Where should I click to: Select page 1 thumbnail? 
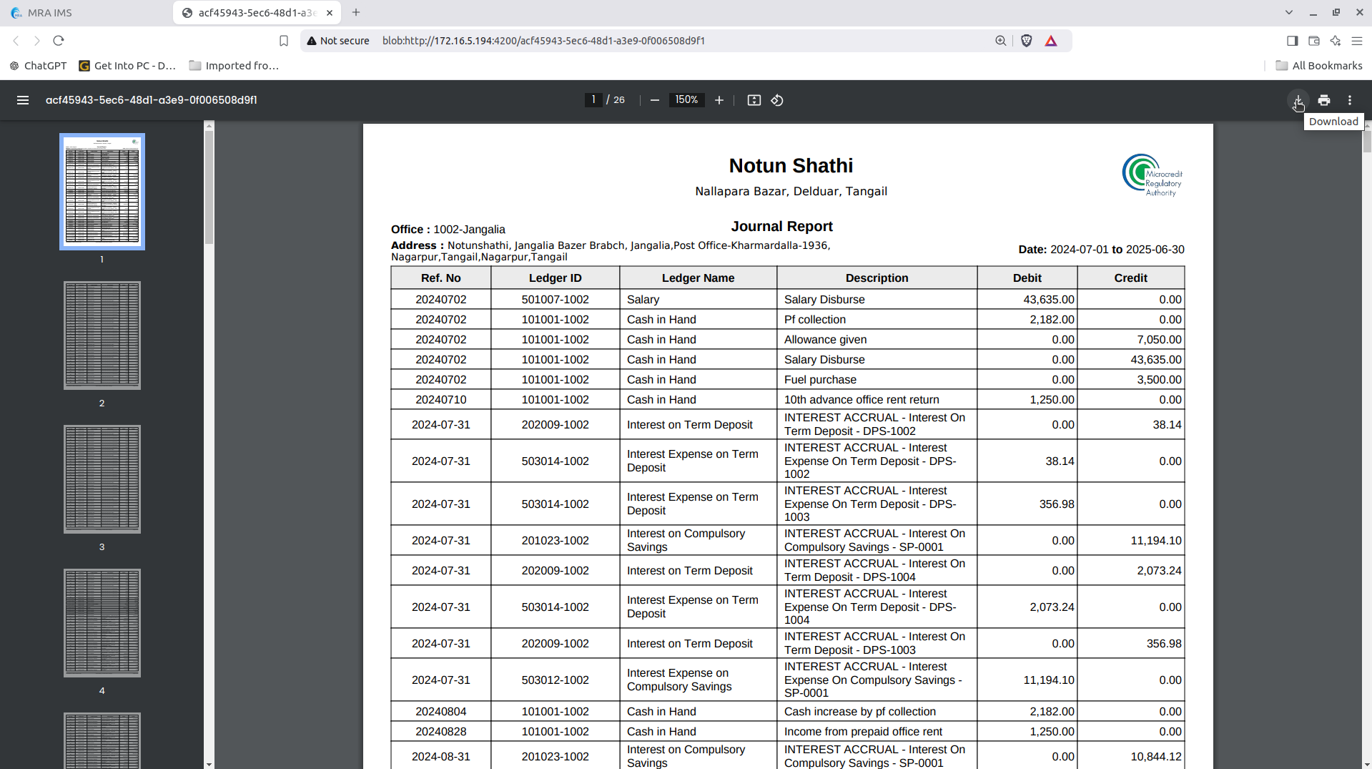(x=102, y=192)
